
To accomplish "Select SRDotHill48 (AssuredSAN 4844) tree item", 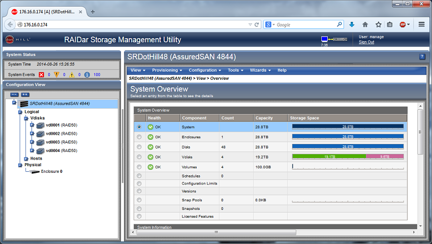I will 60,104.
